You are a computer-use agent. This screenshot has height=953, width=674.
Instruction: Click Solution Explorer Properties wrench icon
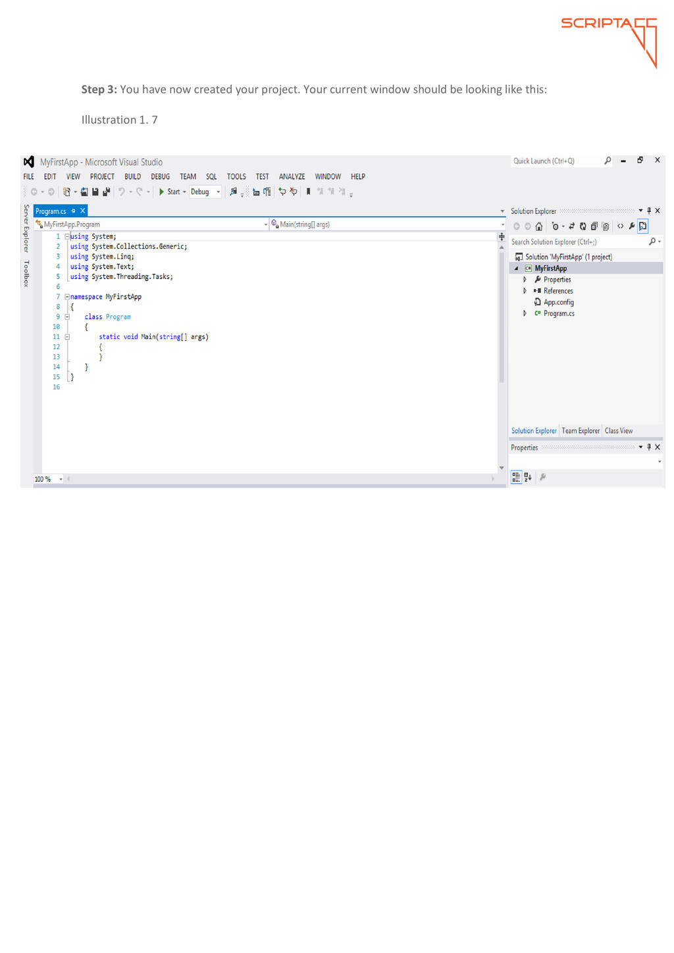point(632,226)
